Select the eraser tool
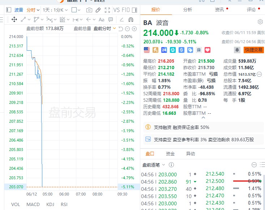The width and height of the screenshot is (265, 210). (x=121, y=20)
